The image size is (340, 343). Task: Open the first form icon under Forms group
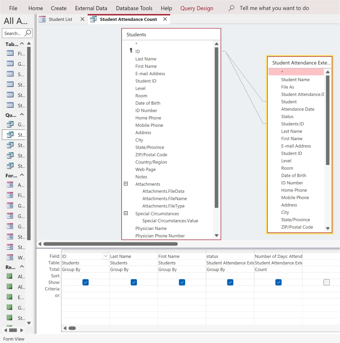coord(10,185)
